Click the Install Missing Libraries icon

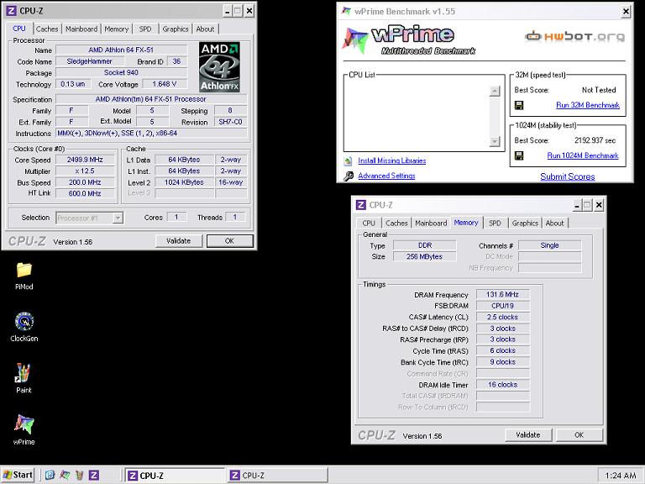point(348,160)
